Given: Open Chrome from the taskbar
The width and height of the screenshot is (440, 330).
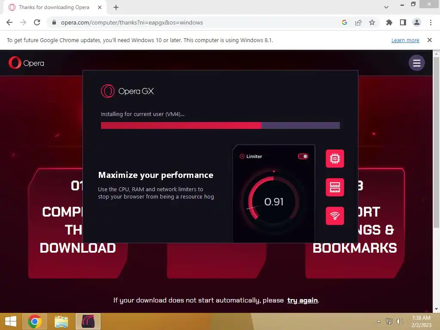Looking at the screenshot, I should 34,321.
